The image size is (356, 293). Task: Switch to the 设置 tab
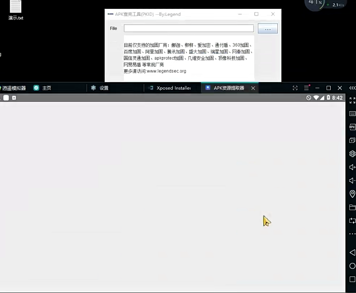(x=104, y=88)
